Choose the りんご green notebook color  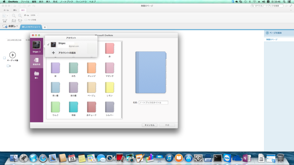click(x=55, y=109)
